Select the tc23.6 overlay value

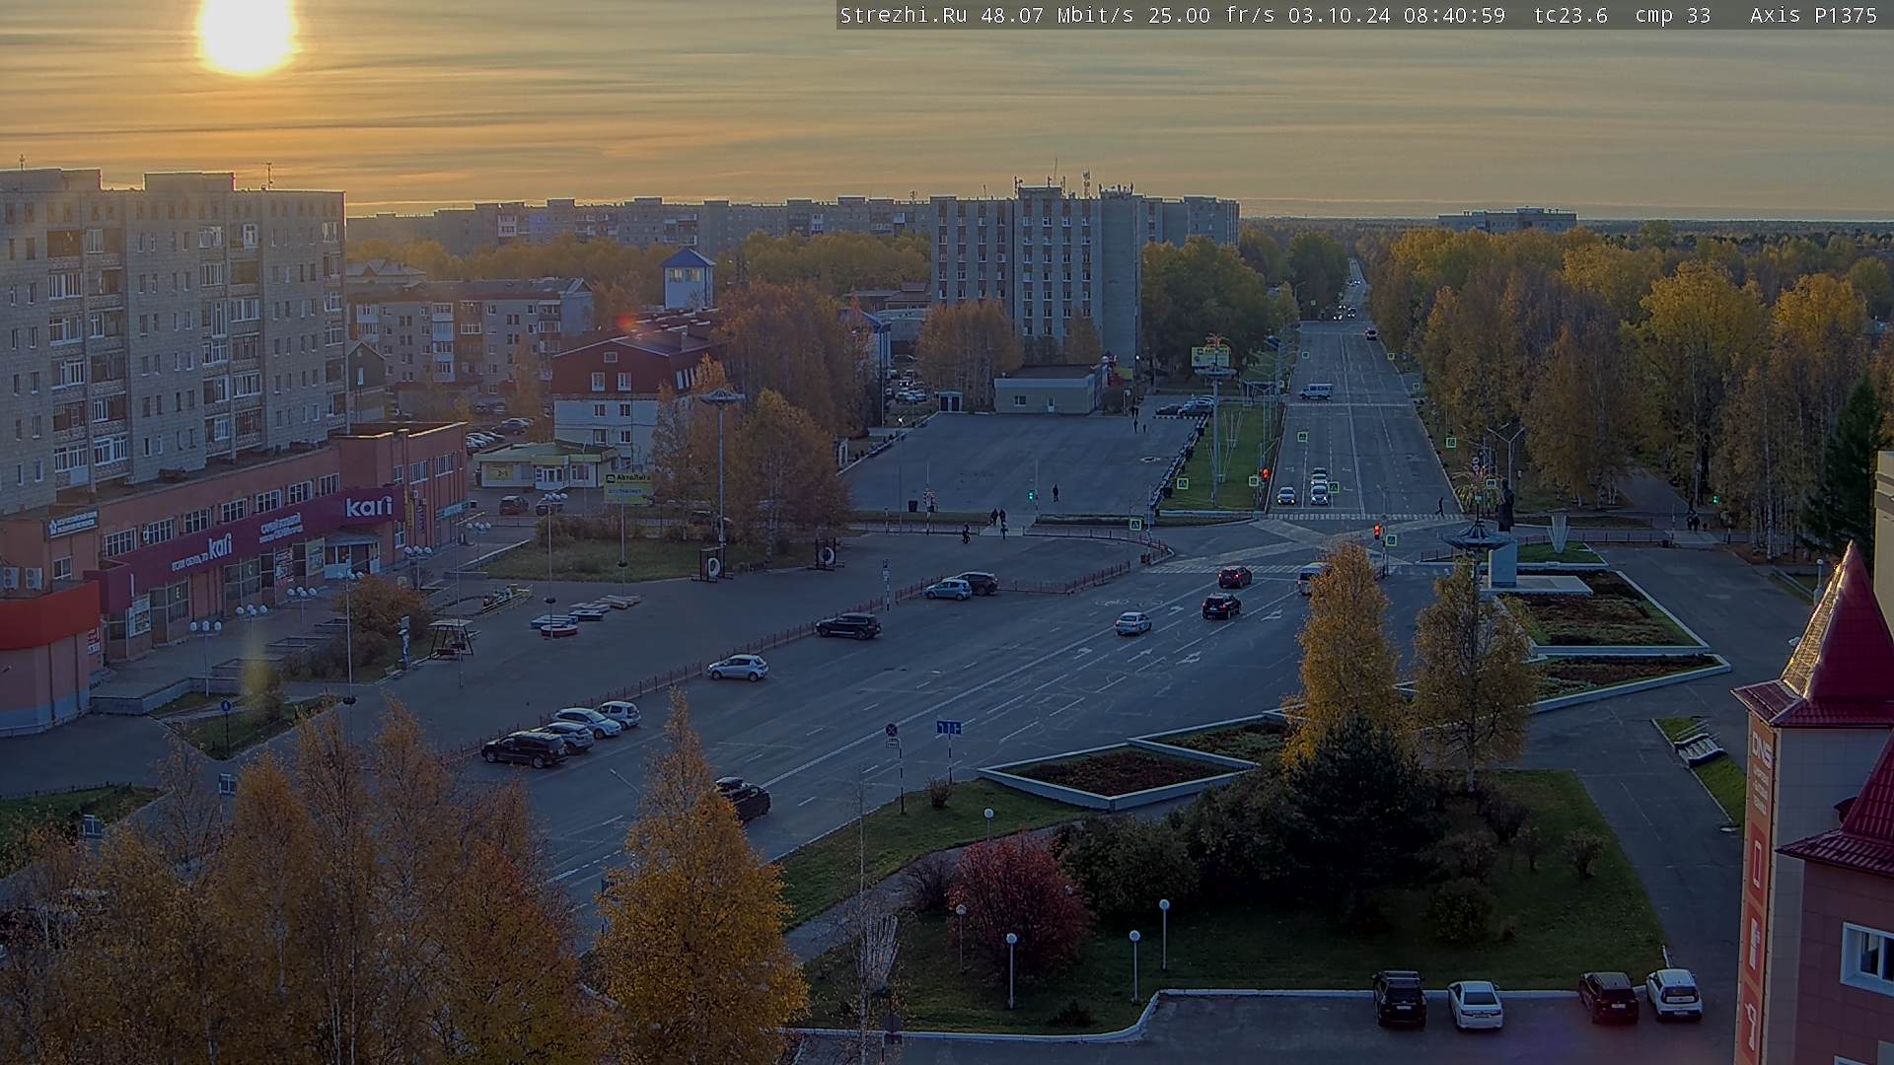point(1571,15)
